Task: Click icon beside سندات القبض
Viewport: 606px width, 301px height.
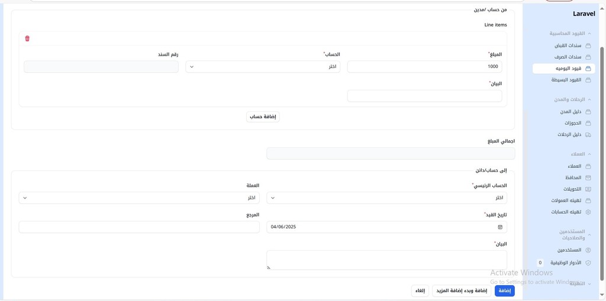Action: (x=588, y=46)
